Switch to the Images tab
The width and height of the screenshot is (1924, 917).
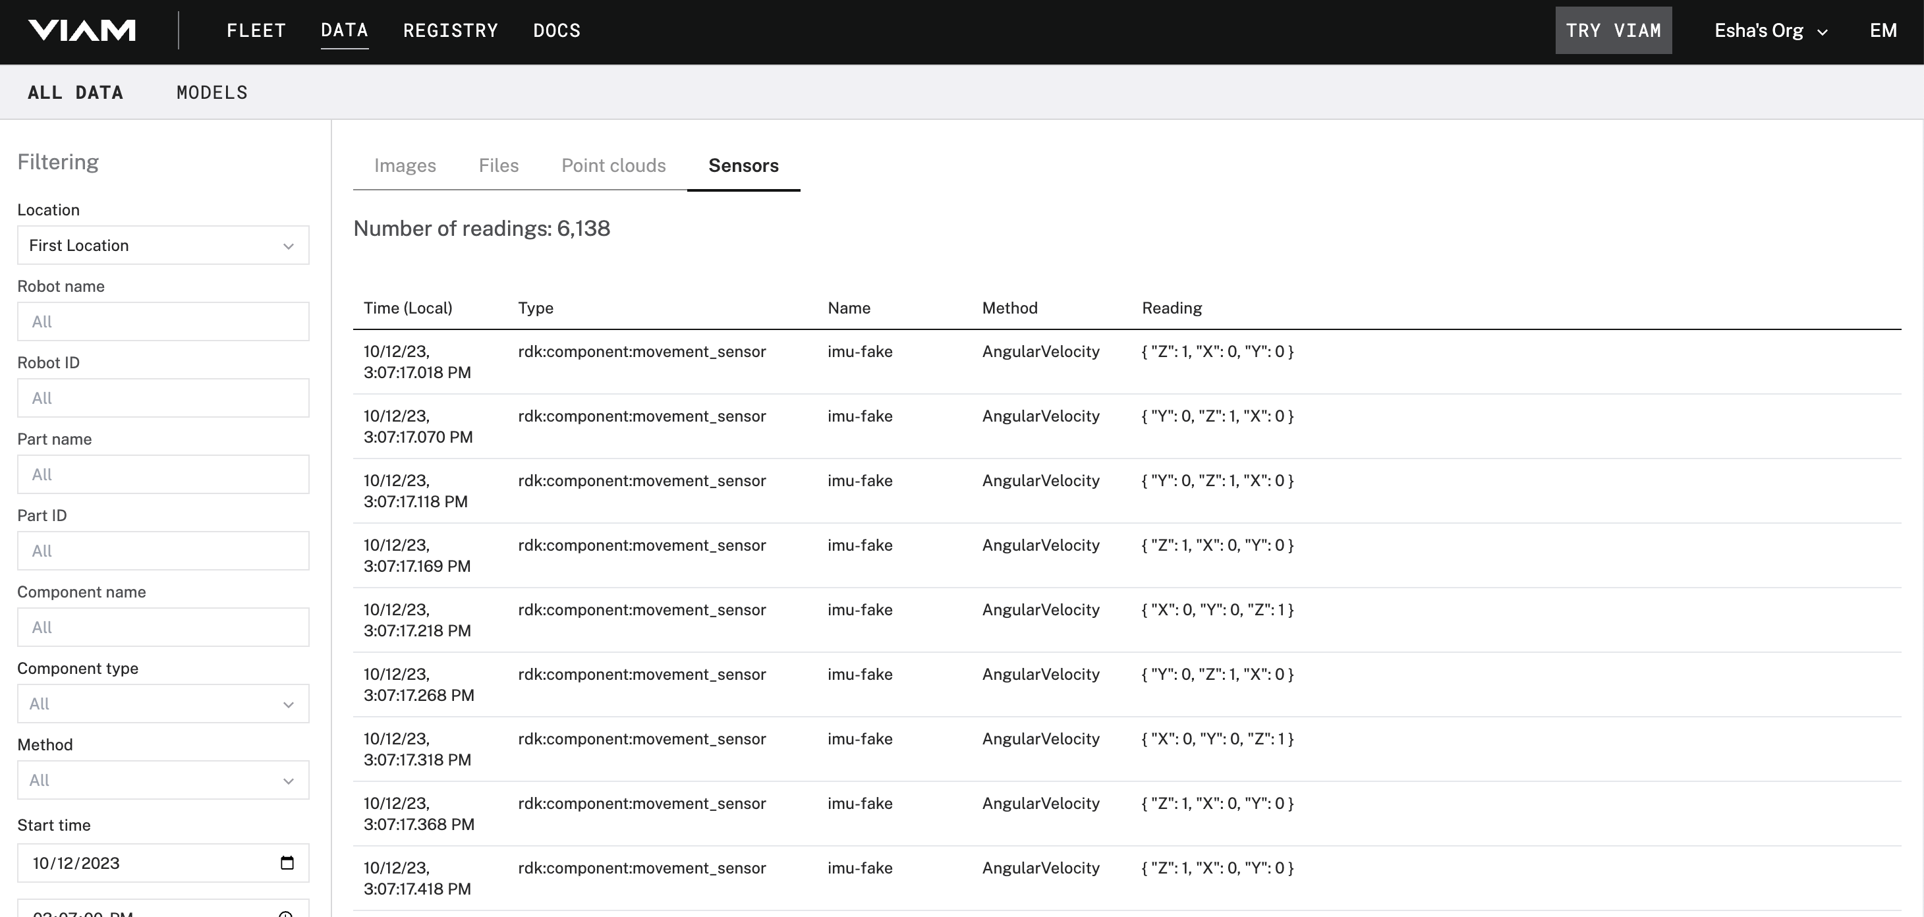coord(405,165)
